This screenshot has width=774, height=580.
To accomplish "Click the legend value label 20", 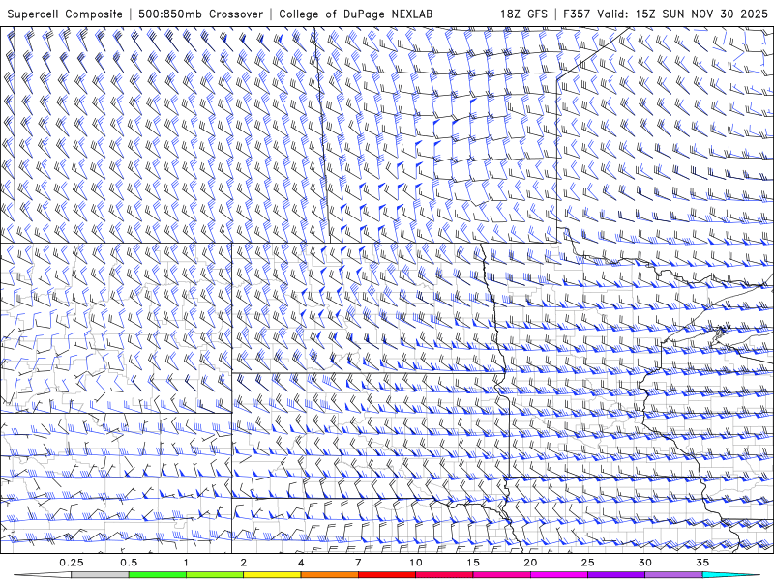I will coord(530,563).
